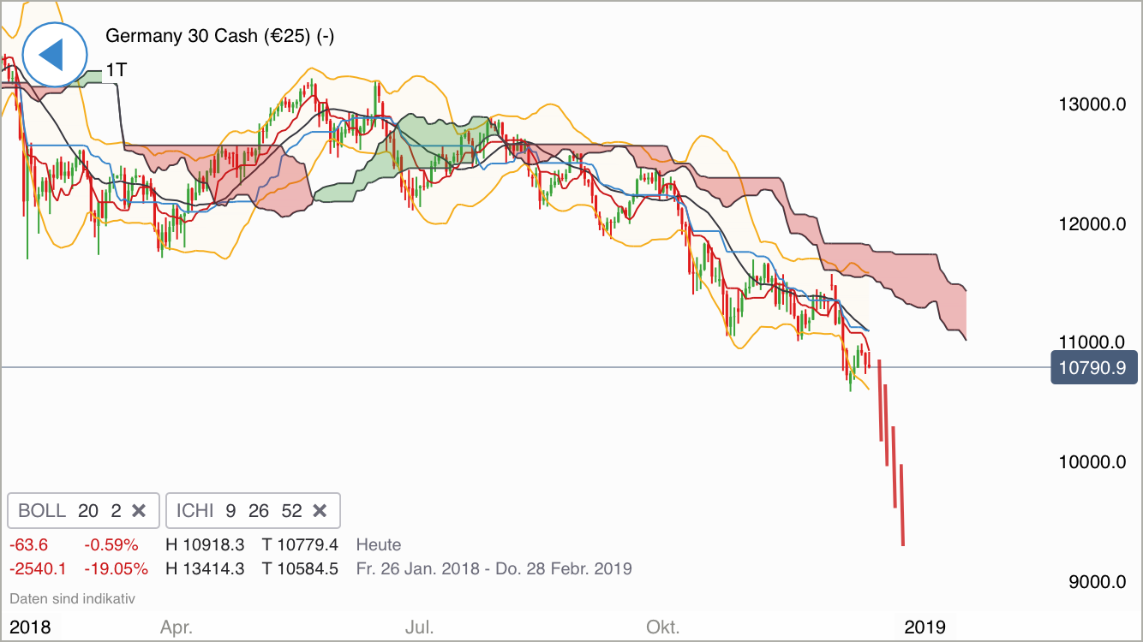Image resolution: width=1143 pixels, height=642 pixels.
Task: Click the blue back arrow navigation icon
Action: click(54, 54)
